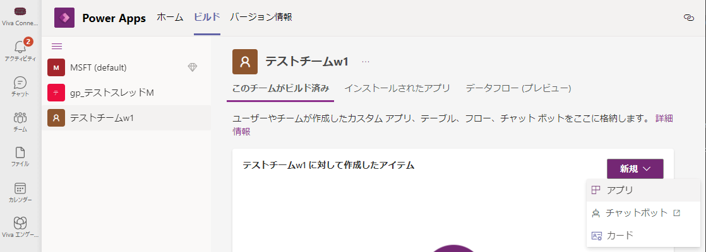This screenshot has width=706, height=252.
Task: Click the Power Apps title text
Action: coord(114,18)
